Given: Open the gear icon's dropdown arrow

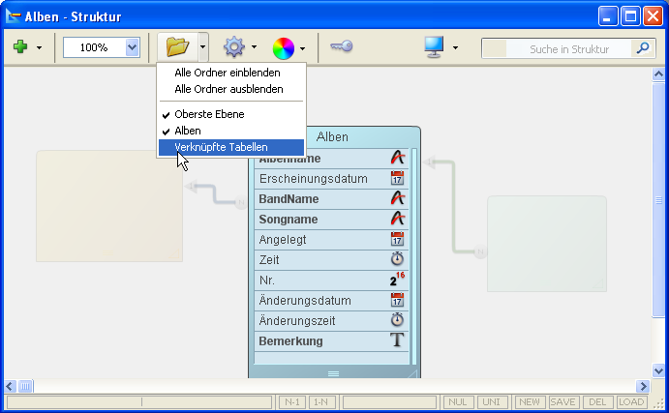Looking at the screenshot, I should (x=255, y=46).
